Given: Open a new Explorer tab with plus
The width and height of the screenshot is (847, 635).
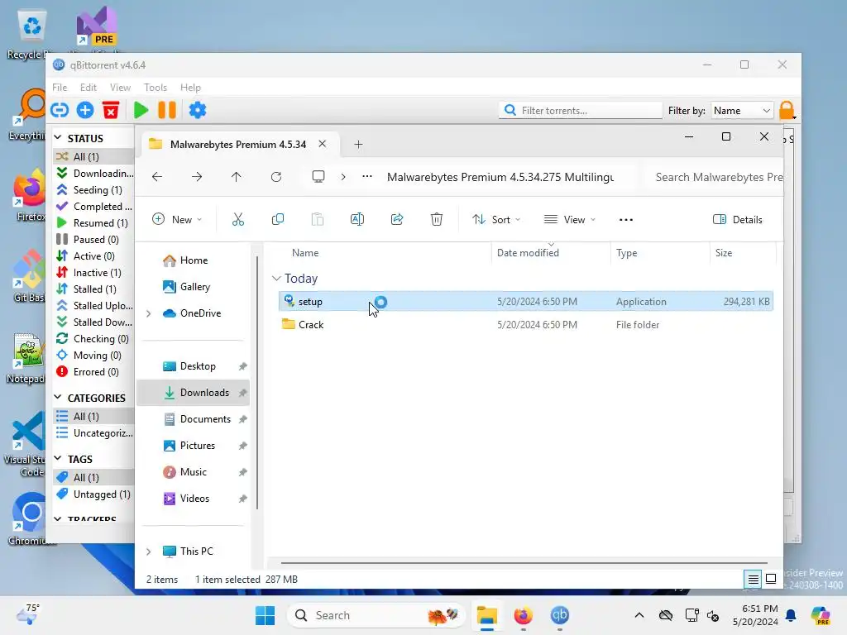Looking at the screenshot, I should pyautogui.click(x=358, y=144).
